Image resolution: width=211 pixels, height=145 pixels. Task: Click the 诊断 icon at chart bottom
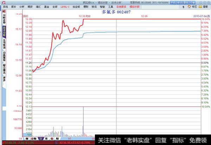[33, 139]
